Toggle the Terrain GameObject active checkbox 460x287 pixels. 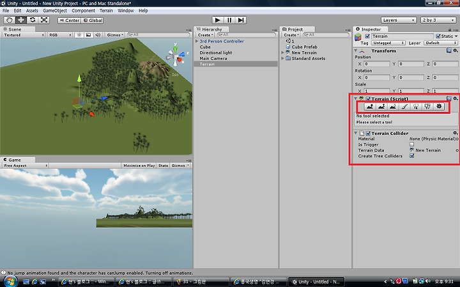[x=367, y=36]
